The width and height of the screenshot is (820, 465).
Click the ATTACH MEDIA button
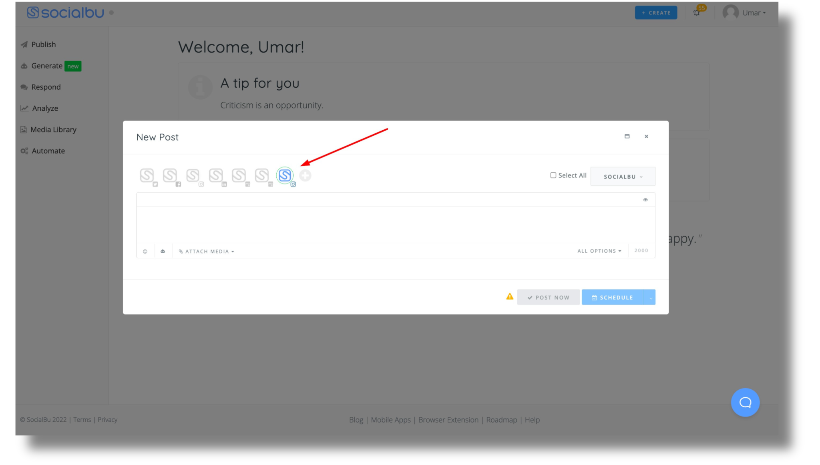206,251
